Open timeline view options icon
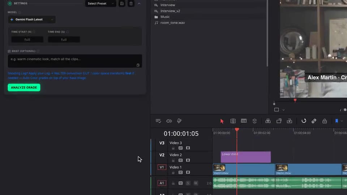Viewport: 347px width, 195px height. [x=158, y=121]
